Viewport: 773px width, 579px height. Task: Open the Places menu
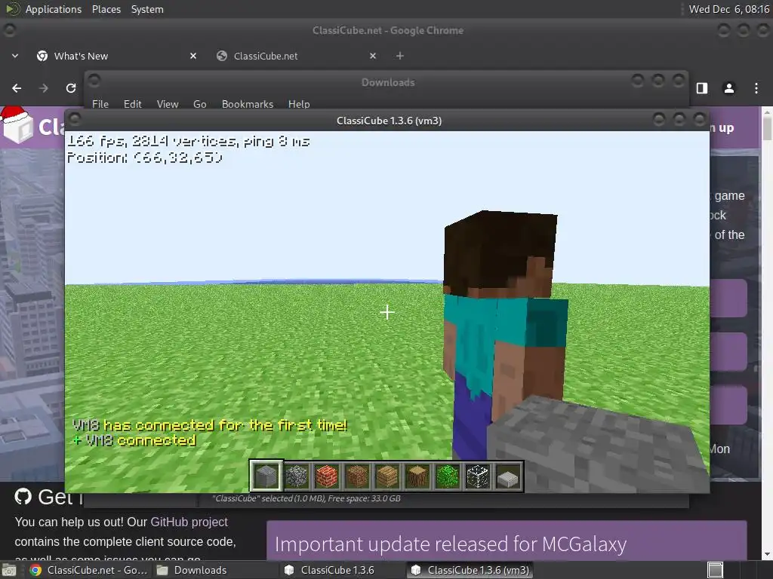click(106, 9)
